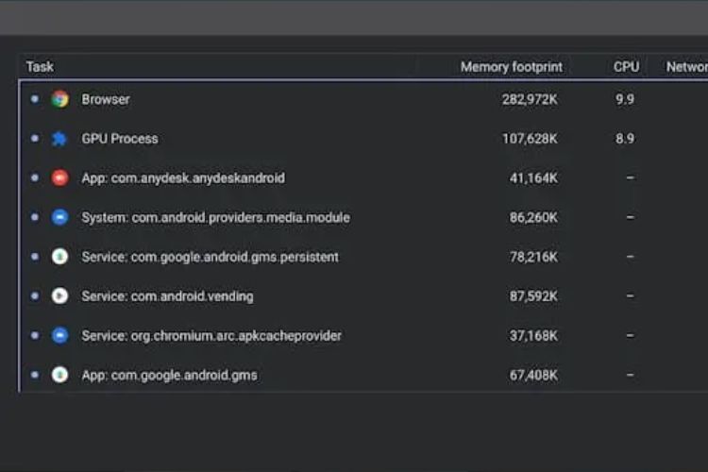Select App: com.google.android.gms row

pyautogui.click(x=364, y=375)
